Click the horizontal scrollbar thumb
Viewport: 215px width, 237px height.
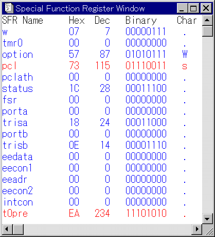coord(18,229)
